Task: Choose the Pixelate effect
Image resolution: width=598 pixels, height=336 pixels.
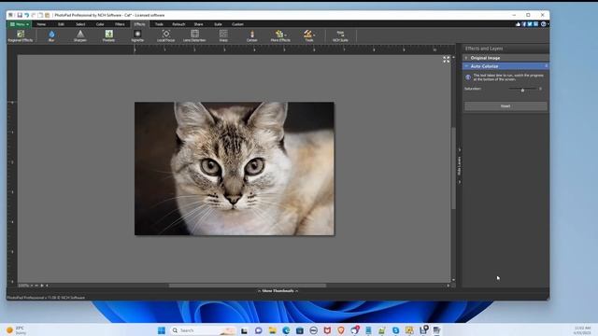Action: (108, 35)
